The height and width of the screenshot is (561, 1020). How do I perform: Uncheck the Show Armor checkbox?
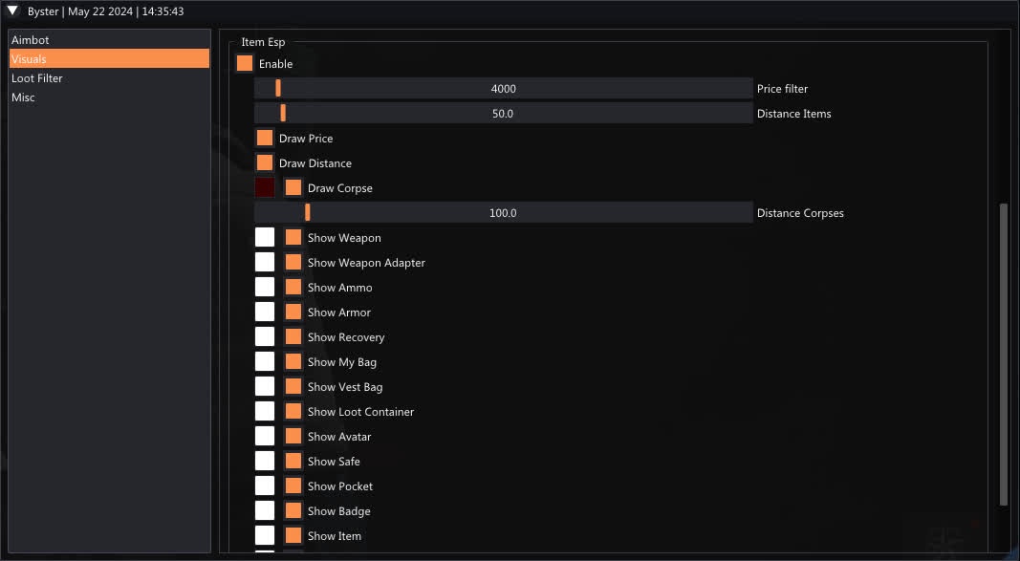coord(293,313)
